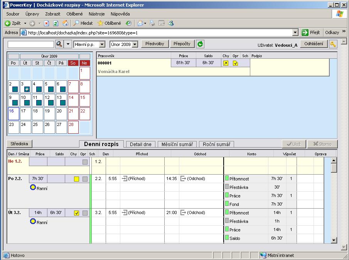
Task: Expand the Odkazy links chevron
Action: tap(344, 31)
